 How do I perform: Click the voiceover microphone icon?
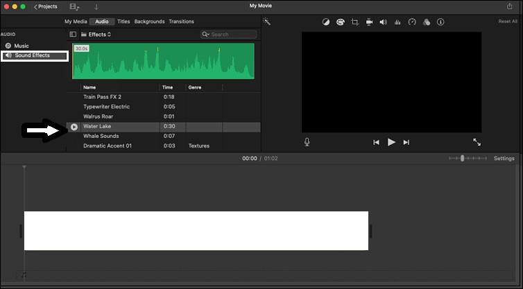pos(307,142)
